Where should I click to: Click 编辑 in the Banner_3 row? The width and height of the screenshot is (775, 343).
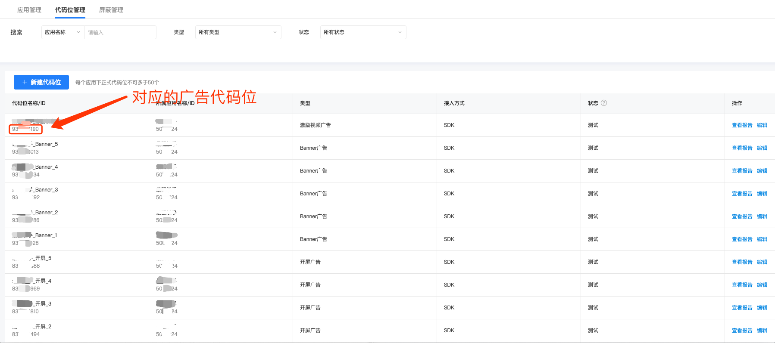(x=762, y=194)
